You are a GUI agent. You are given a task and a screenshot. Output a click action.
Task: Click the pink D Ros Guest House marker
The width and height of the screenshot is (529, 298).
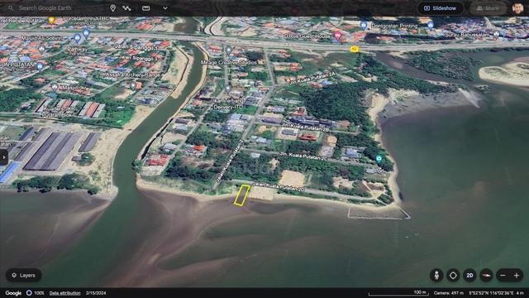(337, 35)
